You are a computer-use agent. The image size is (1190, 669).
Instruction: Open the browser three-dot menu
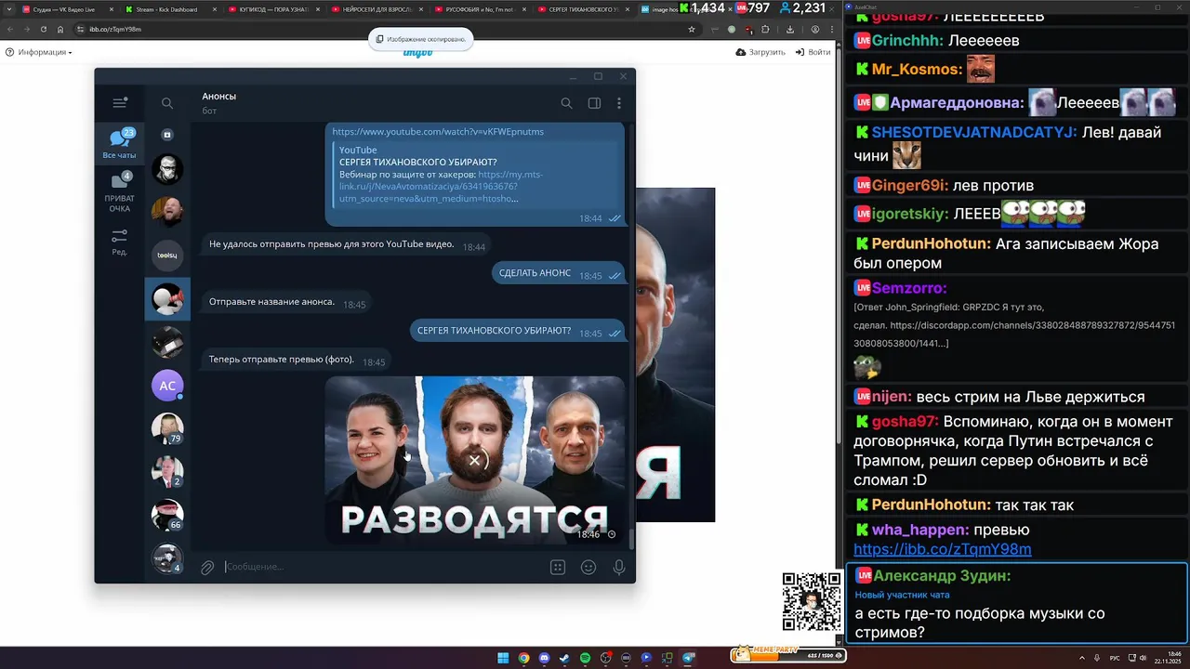[831, 29]
